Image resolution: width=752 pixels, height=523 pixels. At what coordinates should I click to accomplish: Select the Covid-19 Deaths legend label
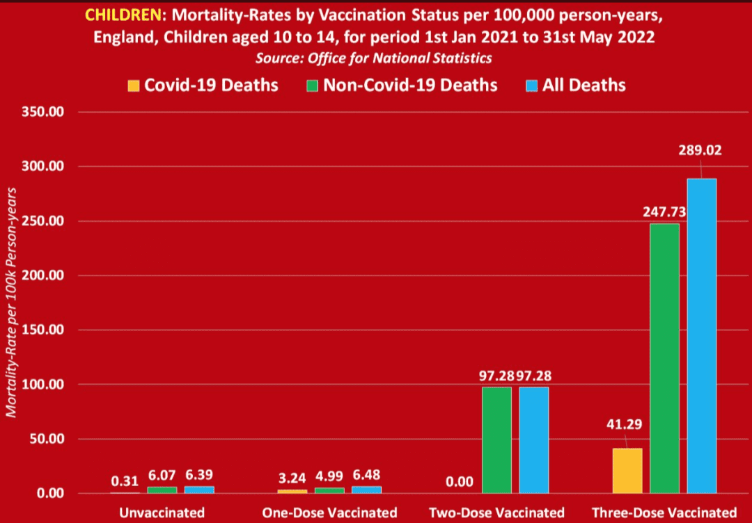pyautogui.click(x=211, y=86)
